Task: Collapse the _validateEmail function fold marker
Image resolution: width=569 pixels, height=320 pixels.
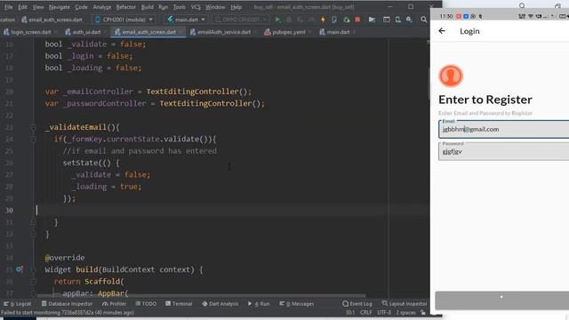Action: pyautogui.click(x=34, y=127)
